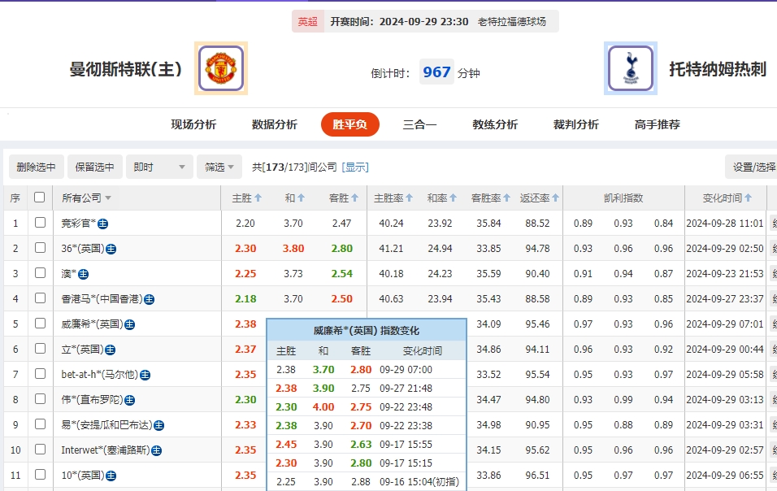This screenshot has width=777, height=491.
Task: Click the 删除选中 button
Action: tap(34, 167)
